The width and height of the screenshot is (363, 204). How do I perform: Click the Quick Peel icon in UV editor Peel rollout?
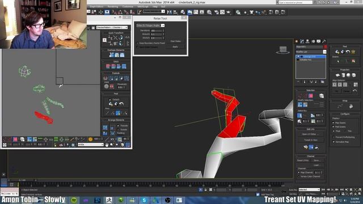click(x=111, y=104)
